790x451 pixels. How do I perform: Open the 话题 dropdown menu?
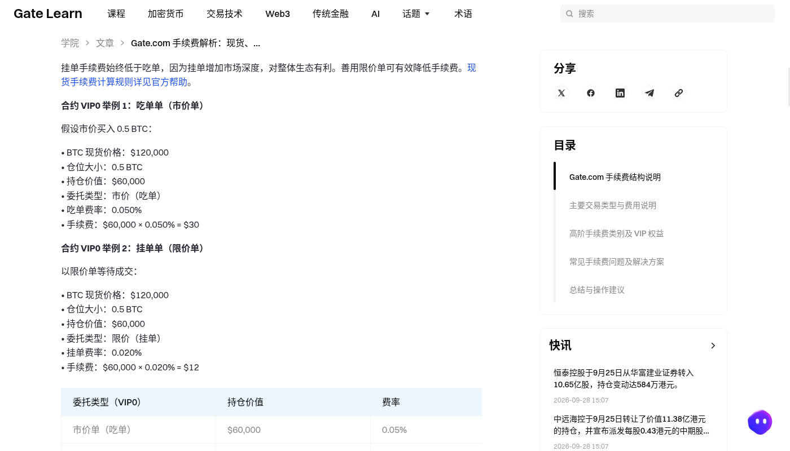(416, 14)
